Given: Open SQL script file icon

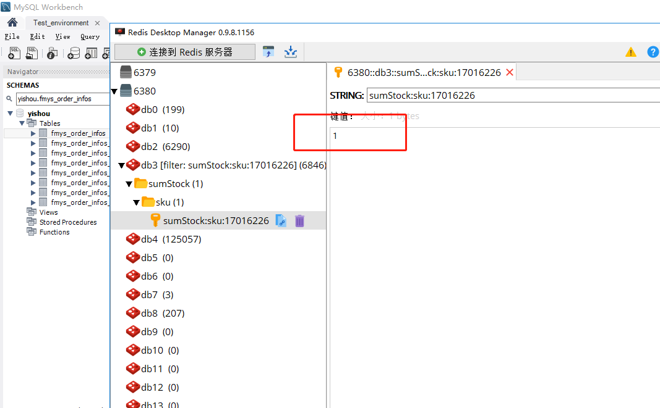Looking at the screenshot, I should [x=32, y=53].
